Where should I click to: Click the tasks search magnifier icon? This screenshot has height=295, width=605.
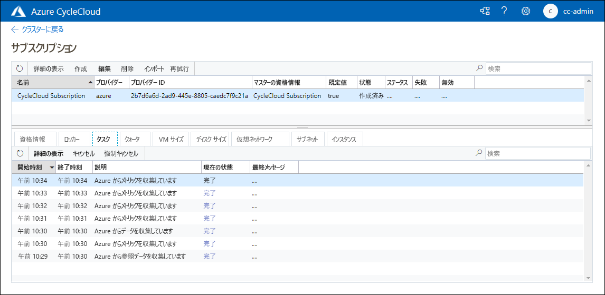tap(479, 153)
